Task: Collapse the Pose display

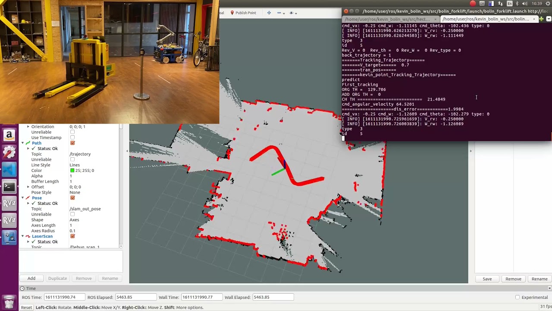Action: [22, 198]
